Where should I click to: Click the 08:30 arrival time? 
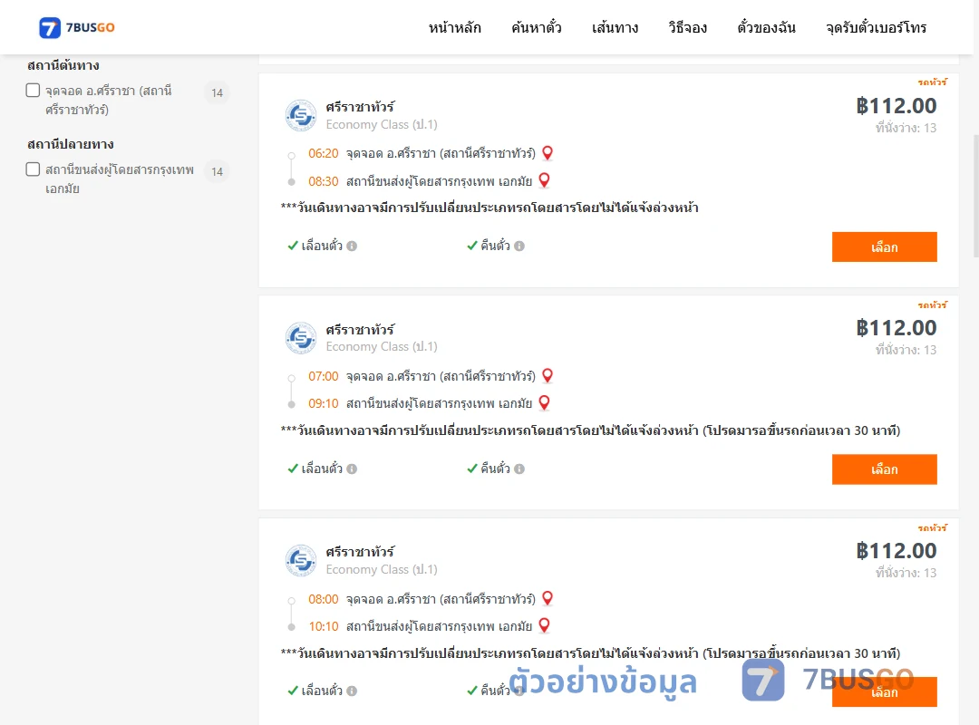324,182
